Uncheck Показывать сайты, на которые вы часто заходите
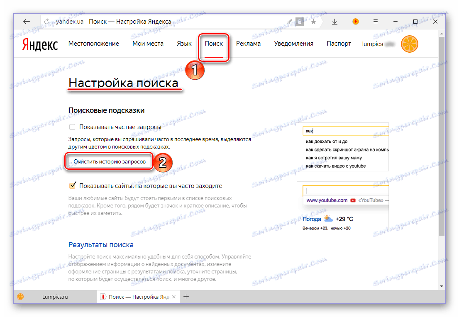This screenshot has width=459, height=317. click(72, 186)
